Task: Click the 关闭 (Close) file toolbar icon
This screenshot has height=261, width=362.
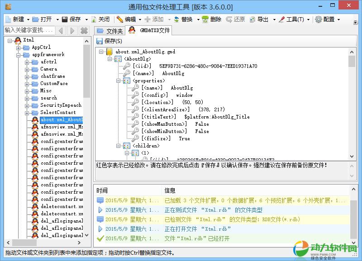Action: pyautogui.click(x=94, y=19)
